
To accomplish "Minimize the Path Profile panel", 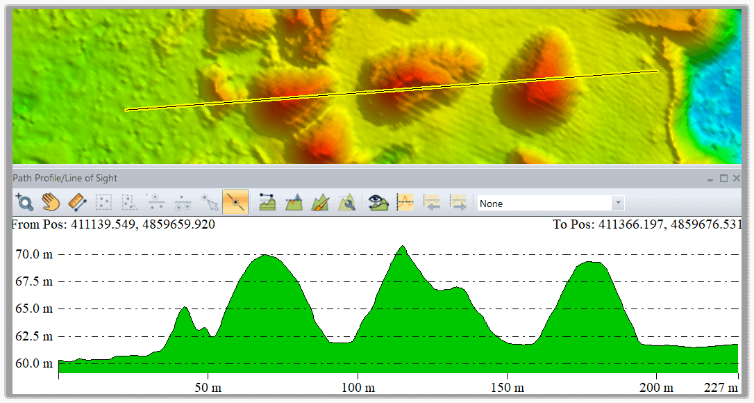I will click(x=710, y=179).
